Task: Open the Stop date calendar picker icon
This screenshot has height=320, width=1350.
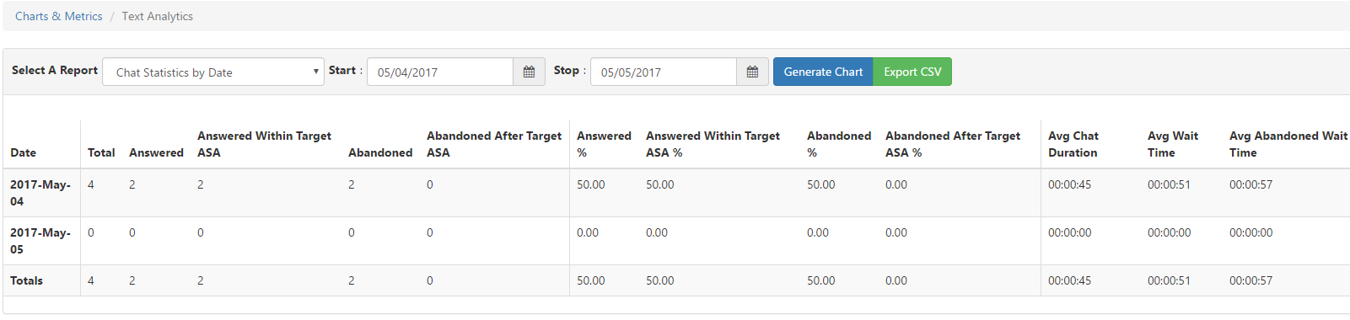Action: [x=752, y=72]
